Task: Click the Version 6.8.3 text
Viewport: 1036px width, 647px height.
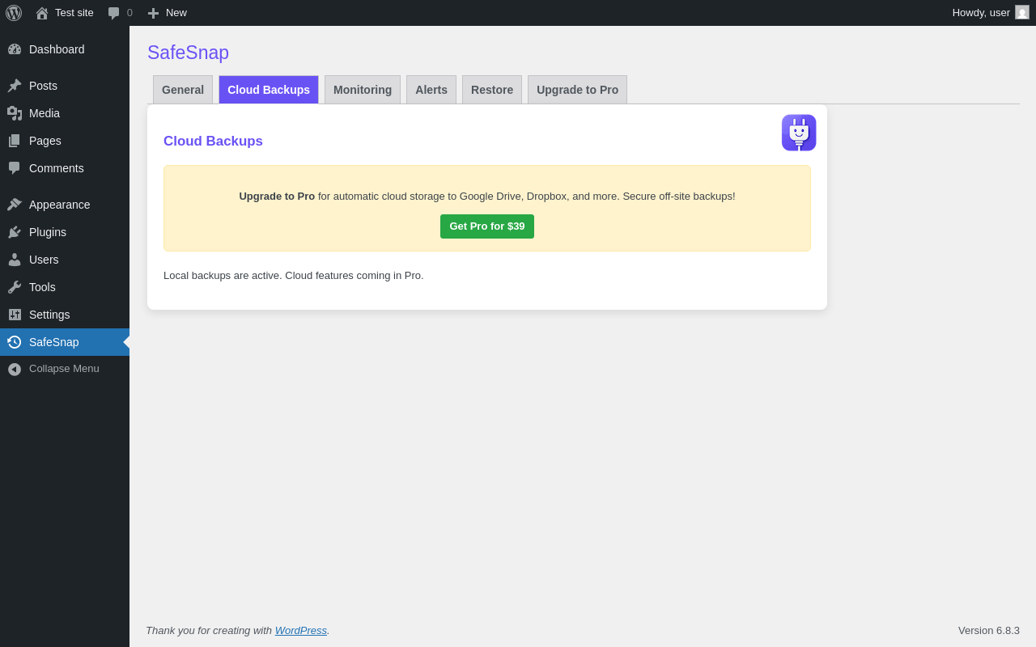Action: click(989, 630)
